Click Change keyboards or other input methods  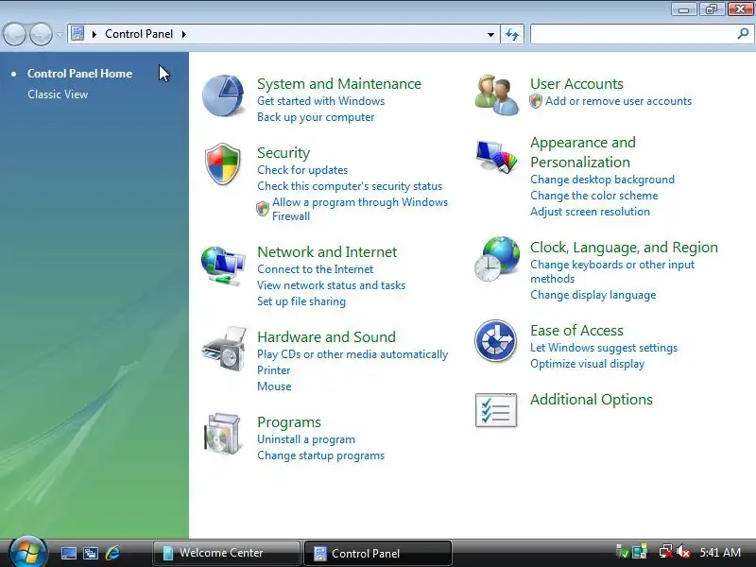pyautogui.click(x=612, y=271)
